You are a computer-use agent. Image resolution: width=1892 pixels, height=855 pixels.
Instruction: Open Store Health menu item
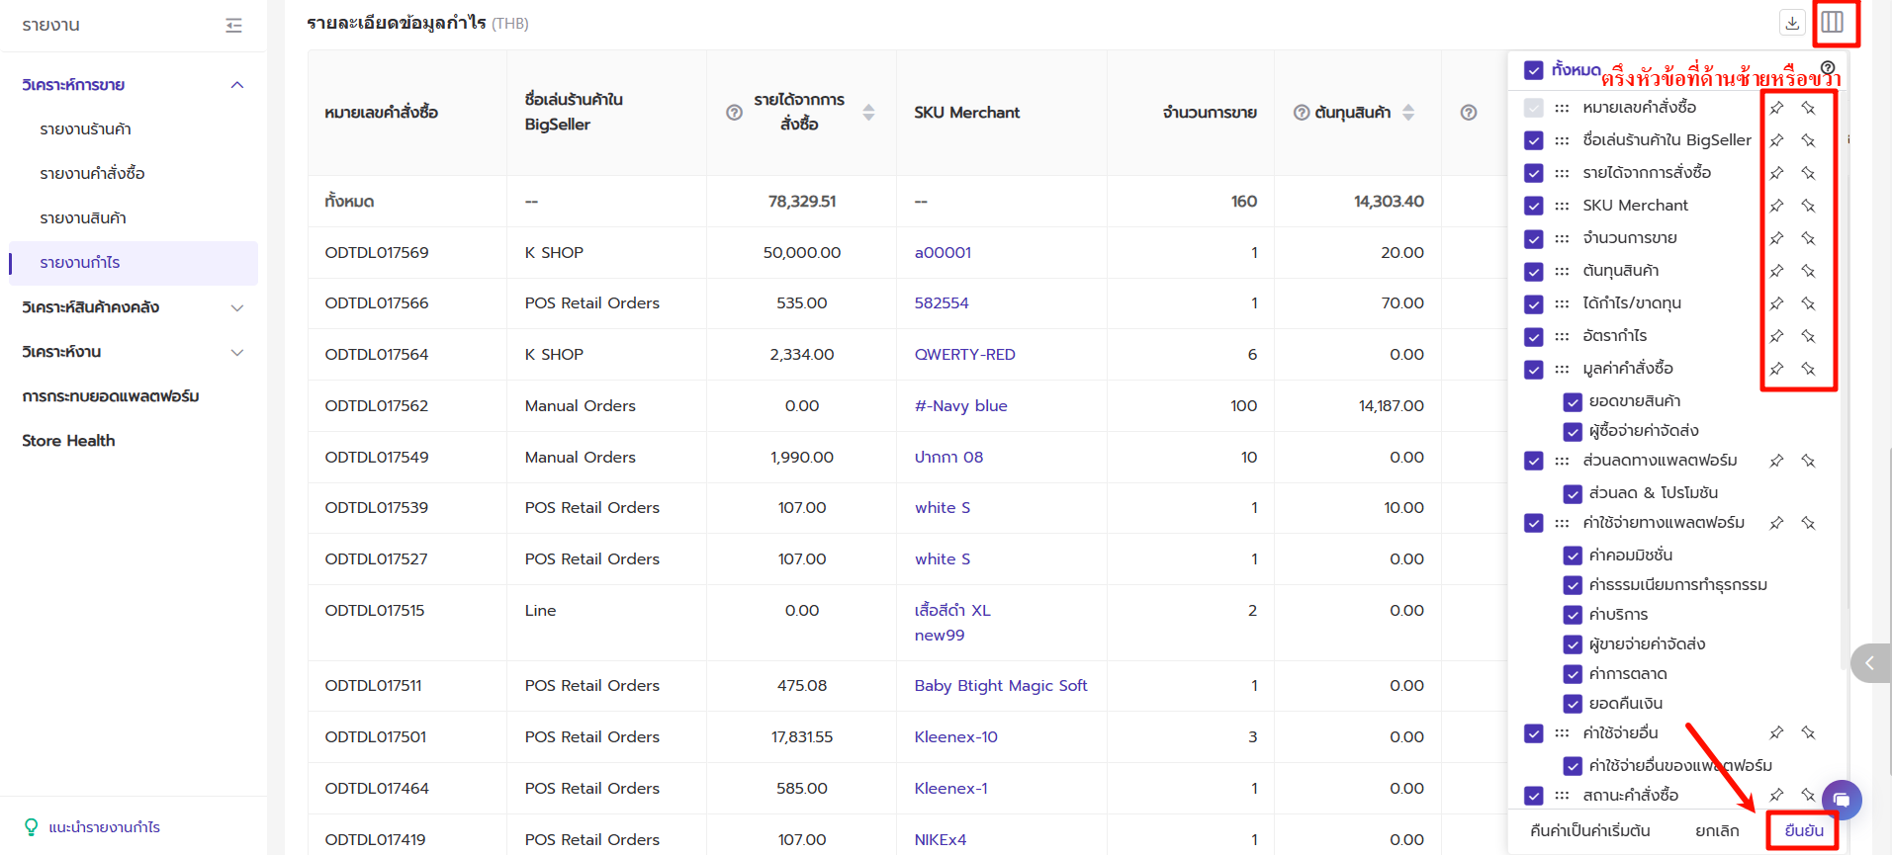(68, 441)
